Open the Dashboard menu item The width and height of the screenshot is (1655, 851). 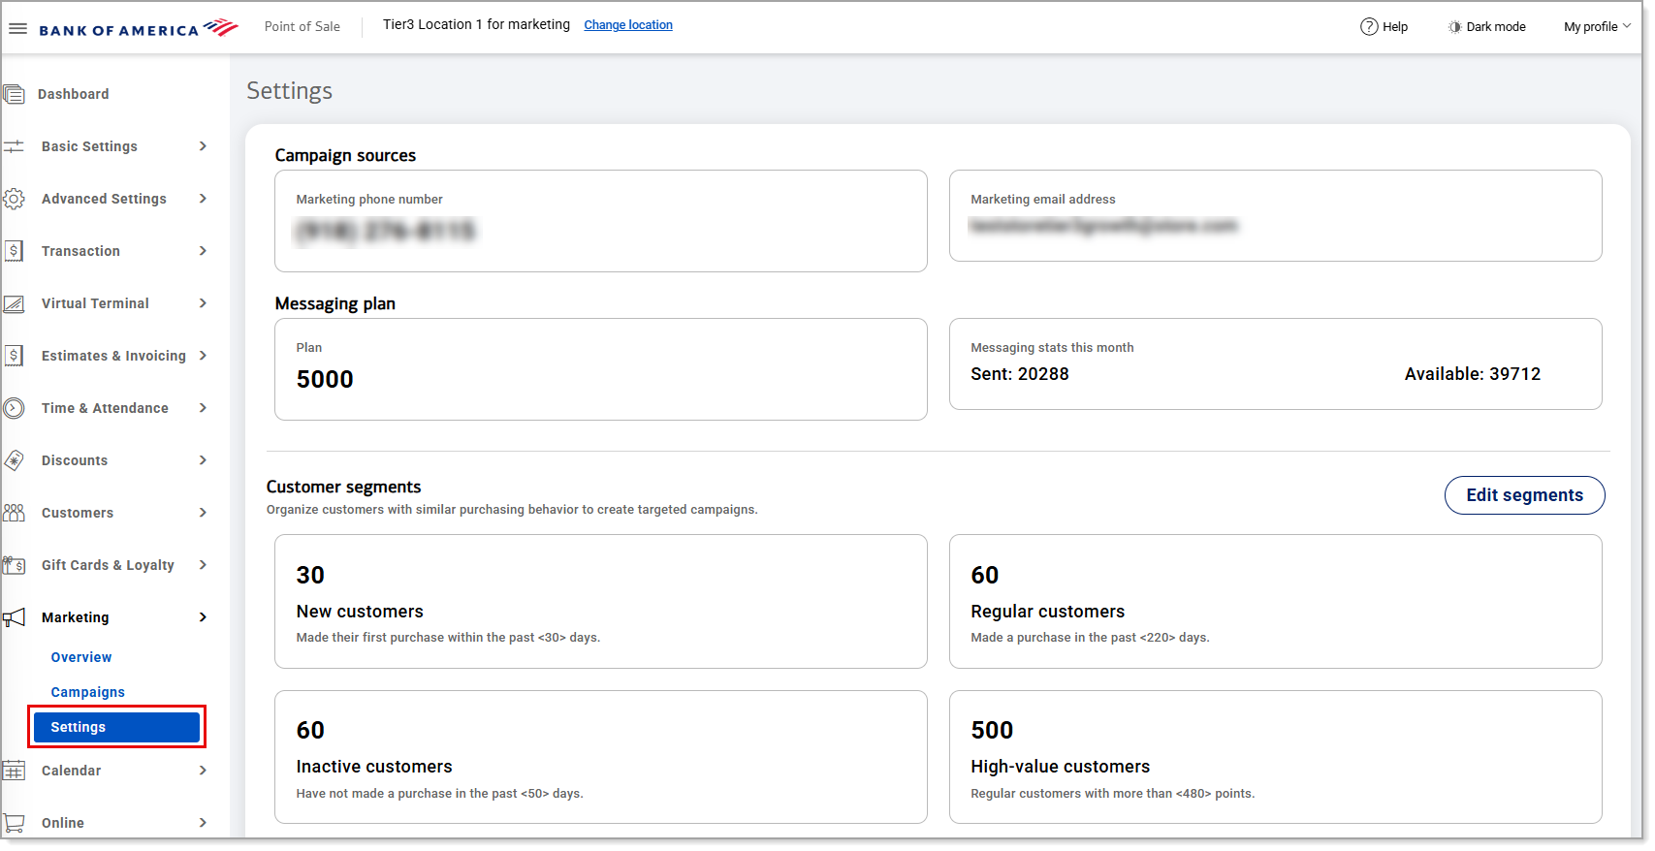[73, 94]
